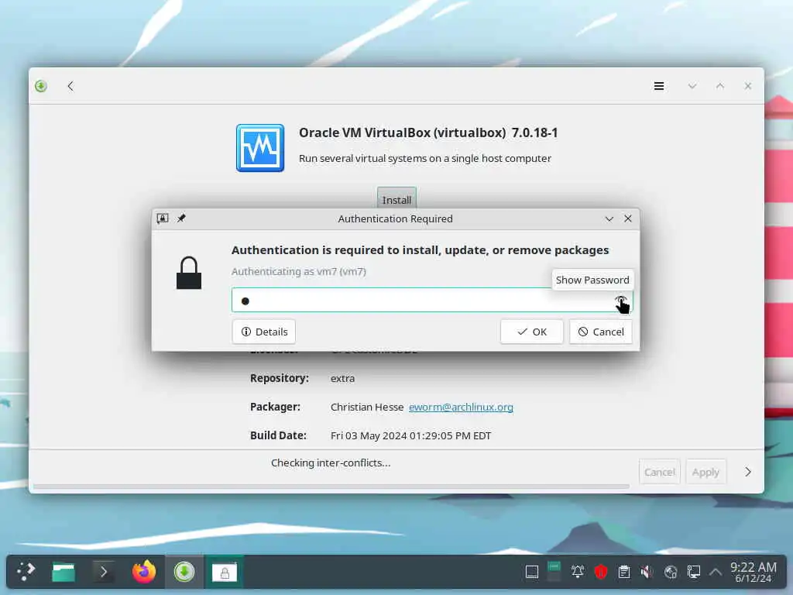Open the application launcher in the taskbar
The image size is (793, 595).
click(x=26, y=571)
